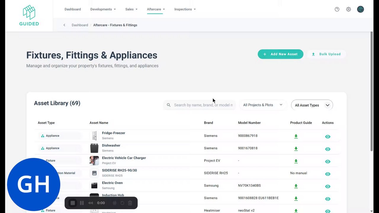379x213 pixels.
Task: Open the Electric Vehicle Car Charger thumbnail
Action: click(94, 161)
